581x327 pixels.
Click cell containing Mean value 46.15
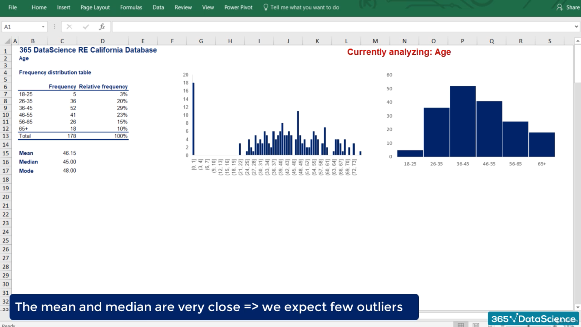[69, 153]
